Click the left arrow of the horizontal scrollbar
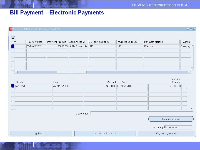 tap(16, 72)
